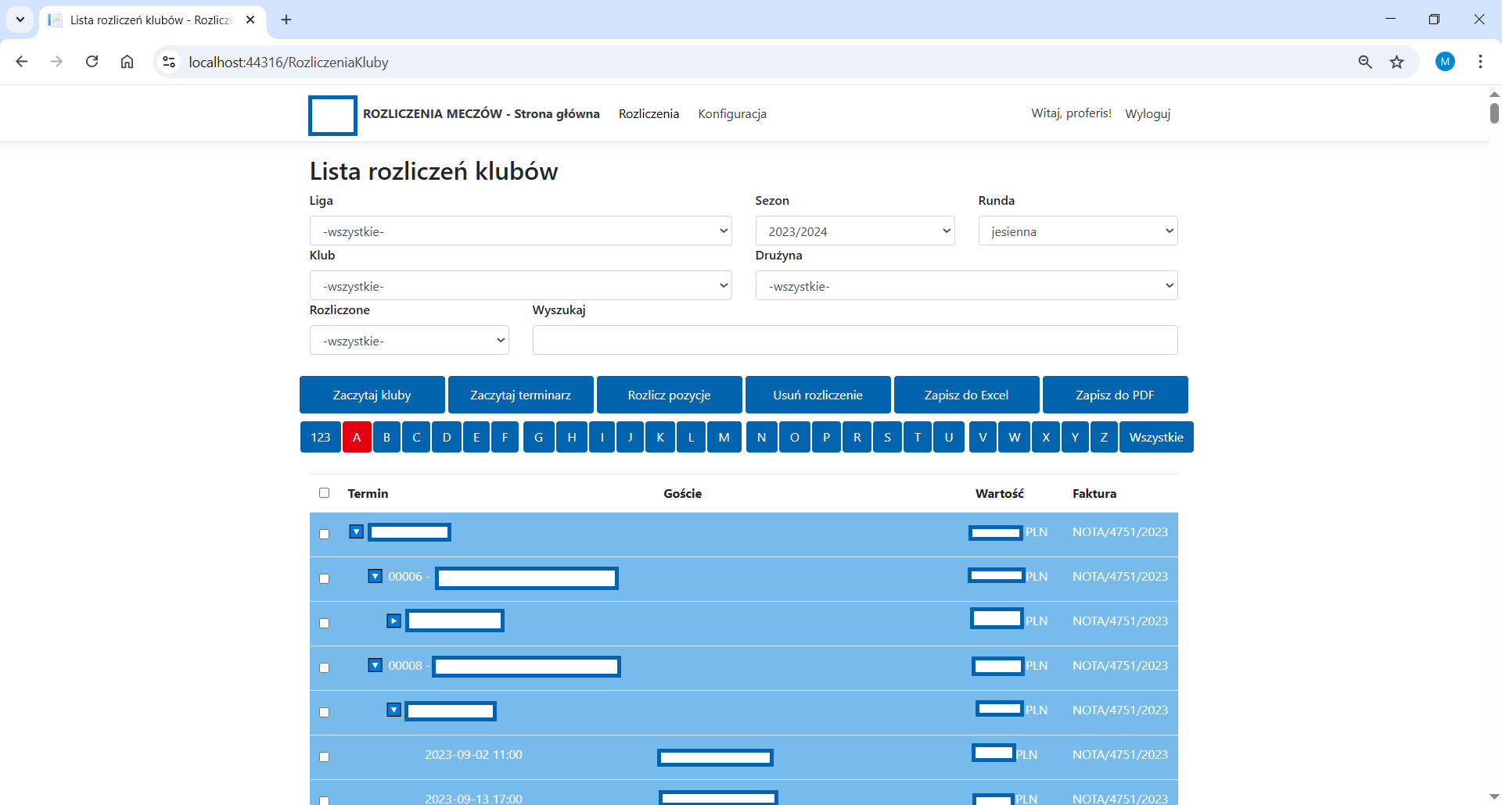
Task: Collapse the 00008 tree row
Action: coord(375,665)
